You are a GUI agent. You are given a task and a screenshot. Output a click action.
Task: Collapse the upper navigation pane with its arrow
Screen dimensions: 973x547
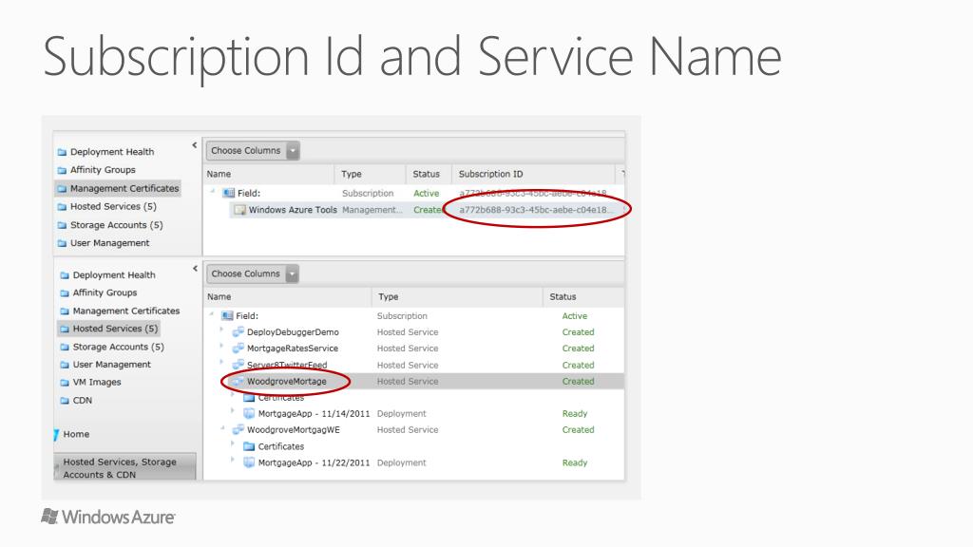click(x=194, y=145)
